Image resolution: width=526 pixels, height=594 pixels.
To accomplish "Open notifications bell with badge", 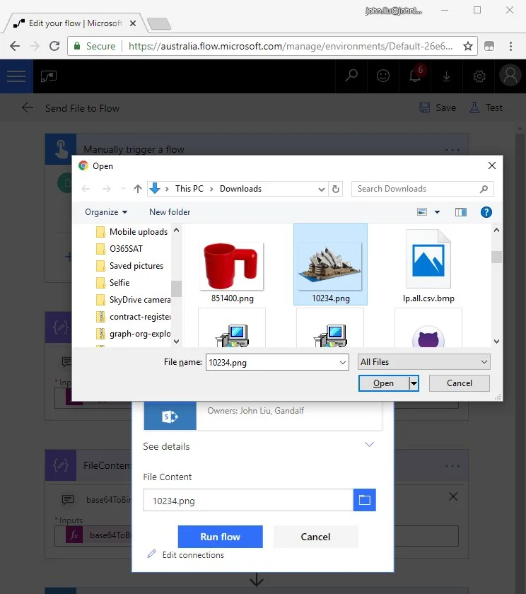I will pyautogui.click(x=416, y=76).
